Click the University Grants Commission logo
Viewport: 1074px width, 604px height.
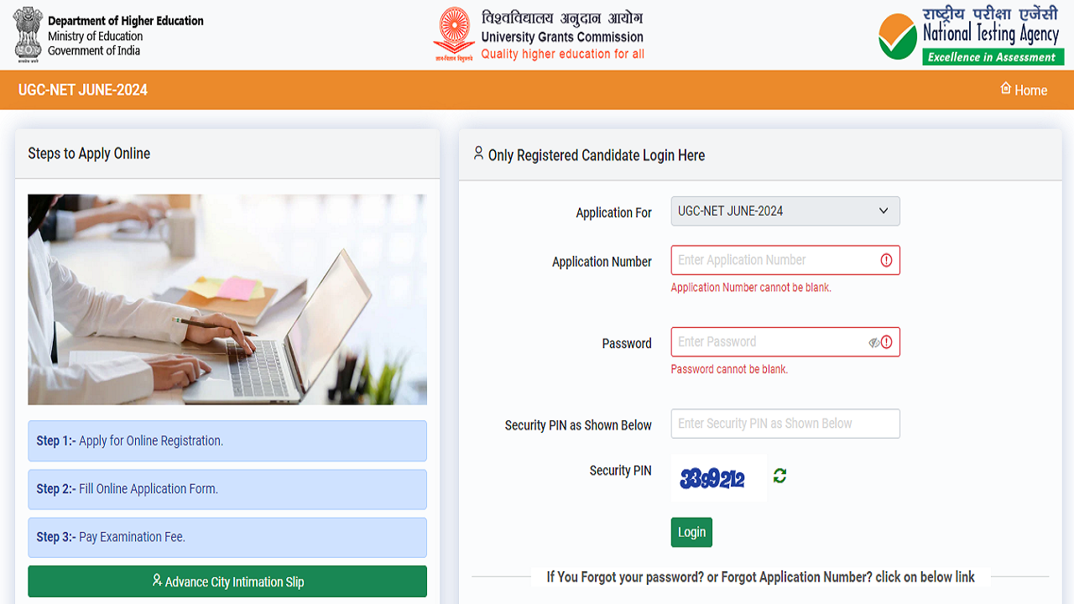point(454,34)
